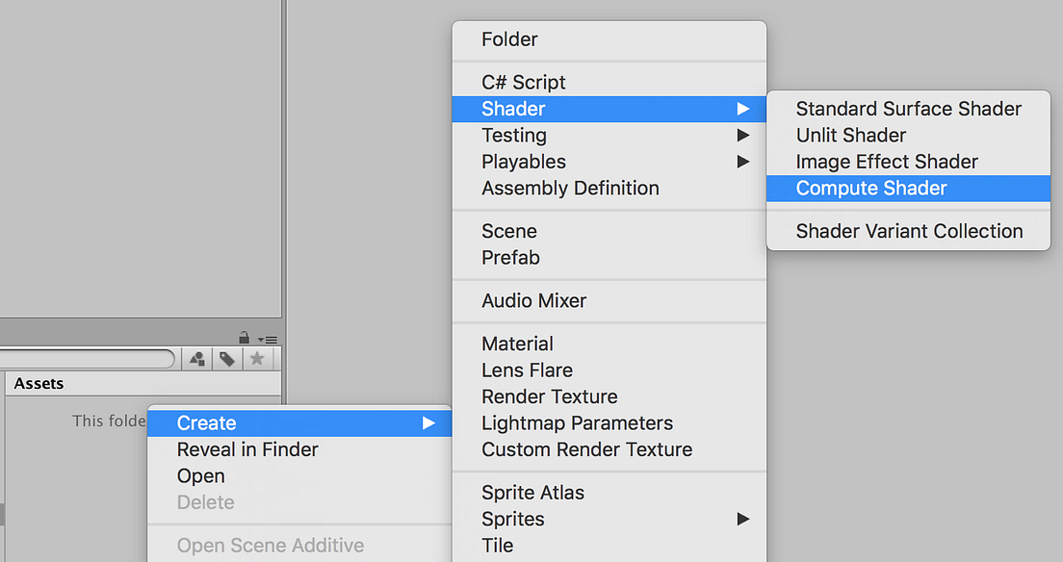
Task: Click the star save-search icon
Action: 256,359
